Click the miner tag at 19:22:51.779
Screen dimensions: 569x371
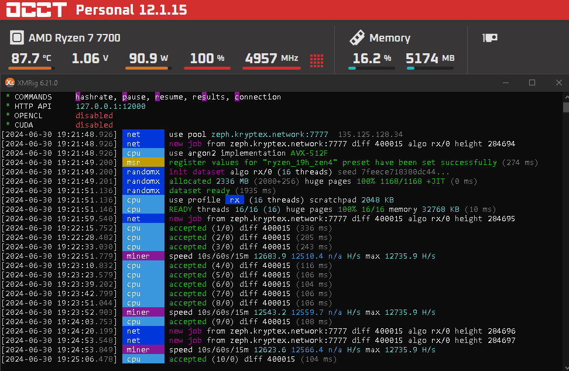pyautogui.click(x=143, y=256)
